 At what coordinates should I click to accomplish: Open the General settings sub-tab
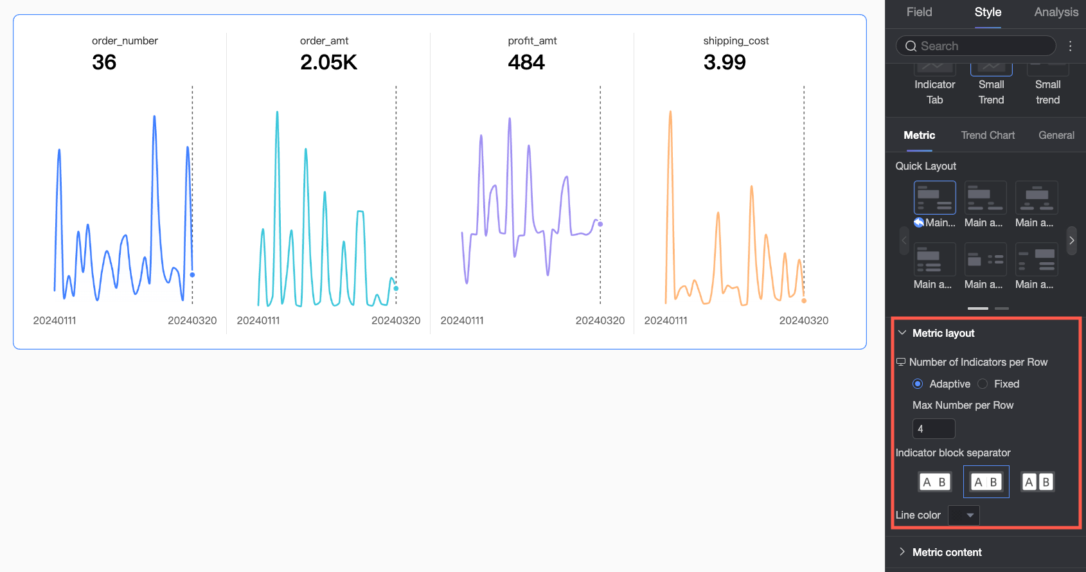pyautogui.click(x=1056, y=135)
